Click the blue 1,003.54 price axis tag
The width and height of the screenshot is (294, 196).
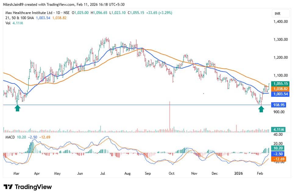(280, 94)
